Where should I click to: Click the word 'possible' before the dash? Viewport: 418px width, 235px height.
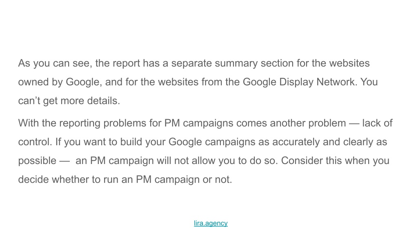point(37,161)
